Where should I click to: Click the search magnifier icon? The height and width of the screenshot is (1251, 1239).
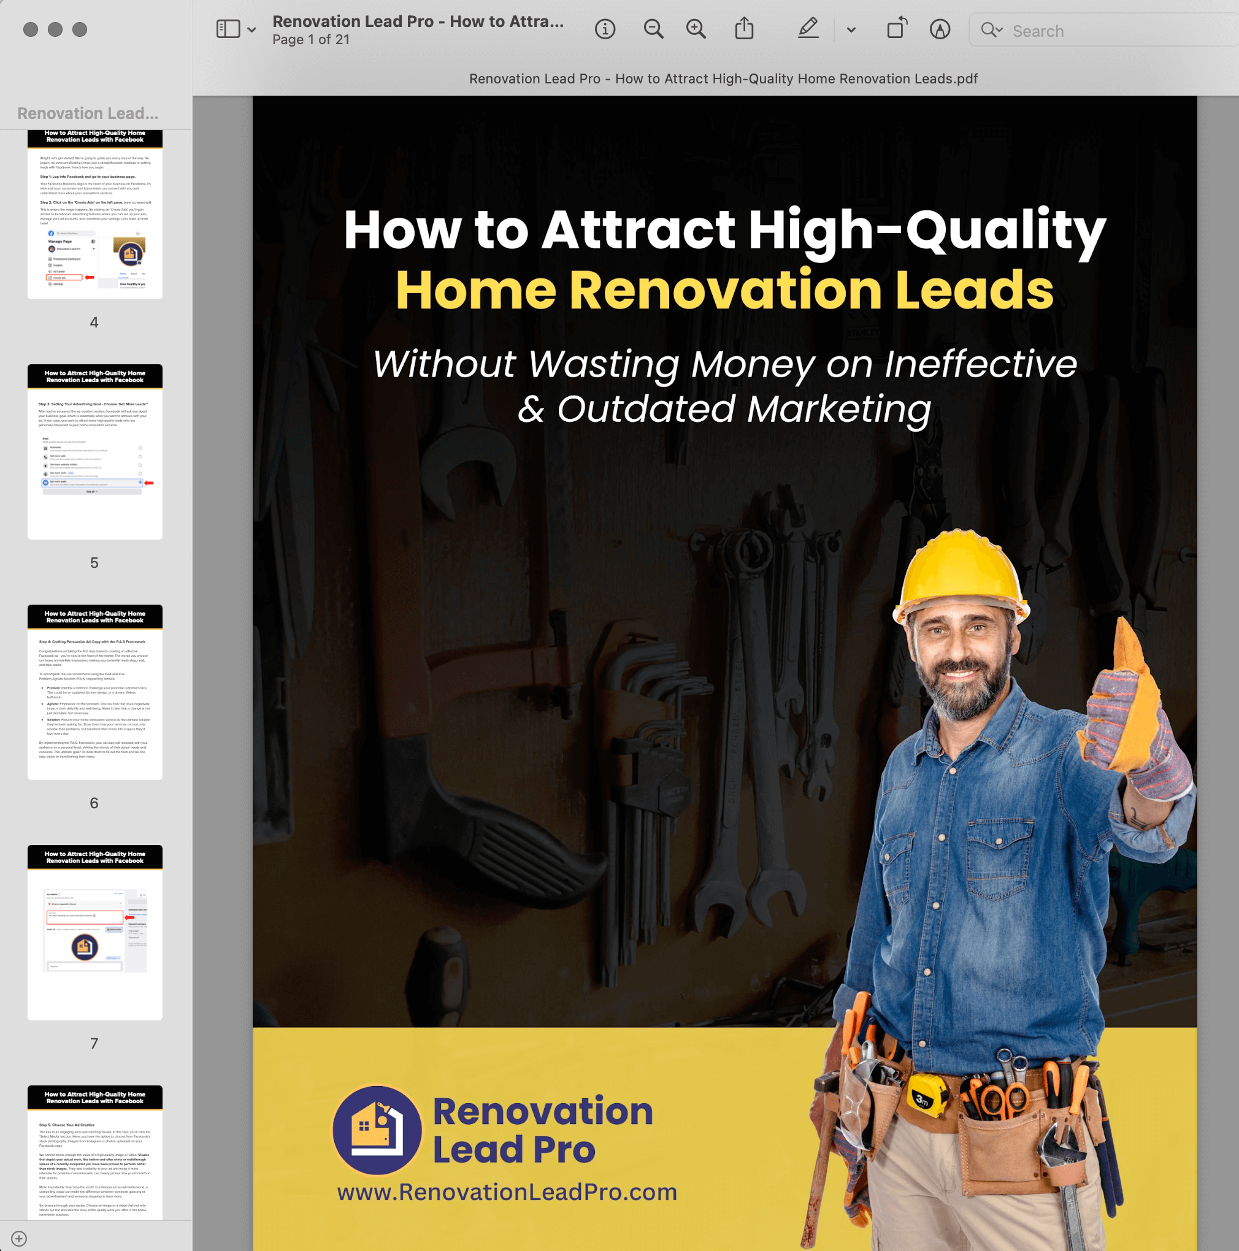point(989,31)
